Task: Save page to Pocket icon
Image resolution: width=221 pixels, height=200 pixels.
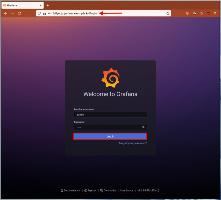Action: point(188,13)
